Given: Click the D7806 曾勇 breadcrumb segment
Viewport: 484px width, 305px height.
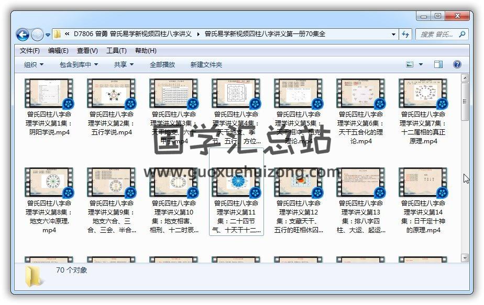Looking at the screenshot, I should point(133,34).
